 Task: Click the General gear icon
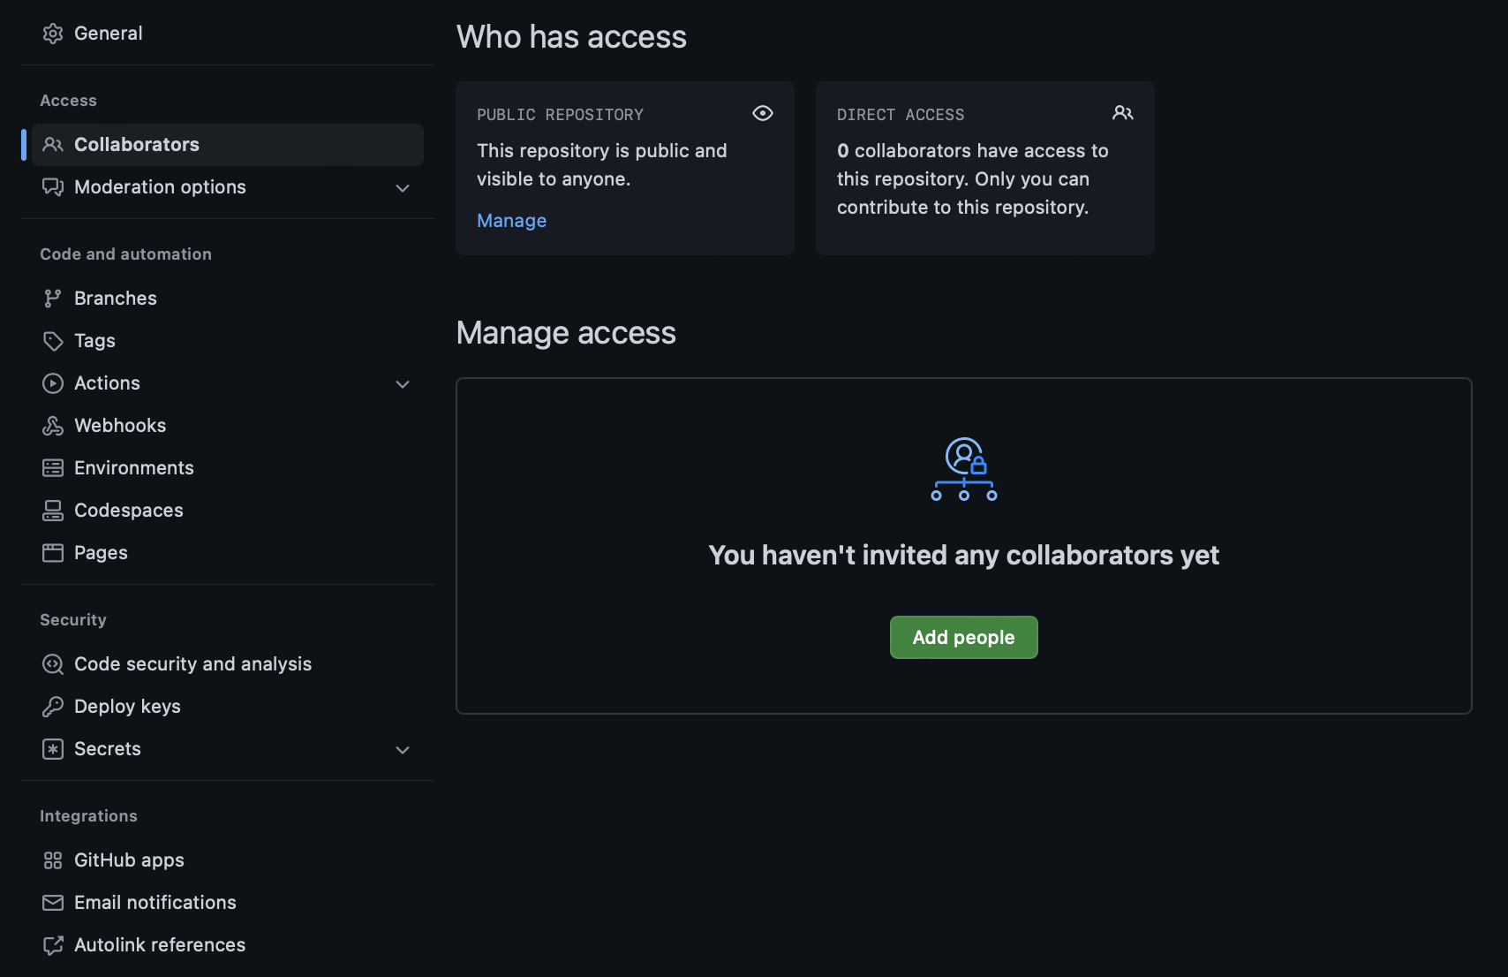coord(53,34)
